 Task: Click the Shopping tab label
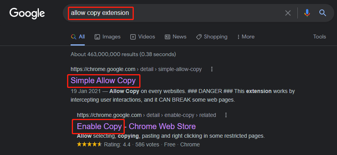(x=215, y=37)
